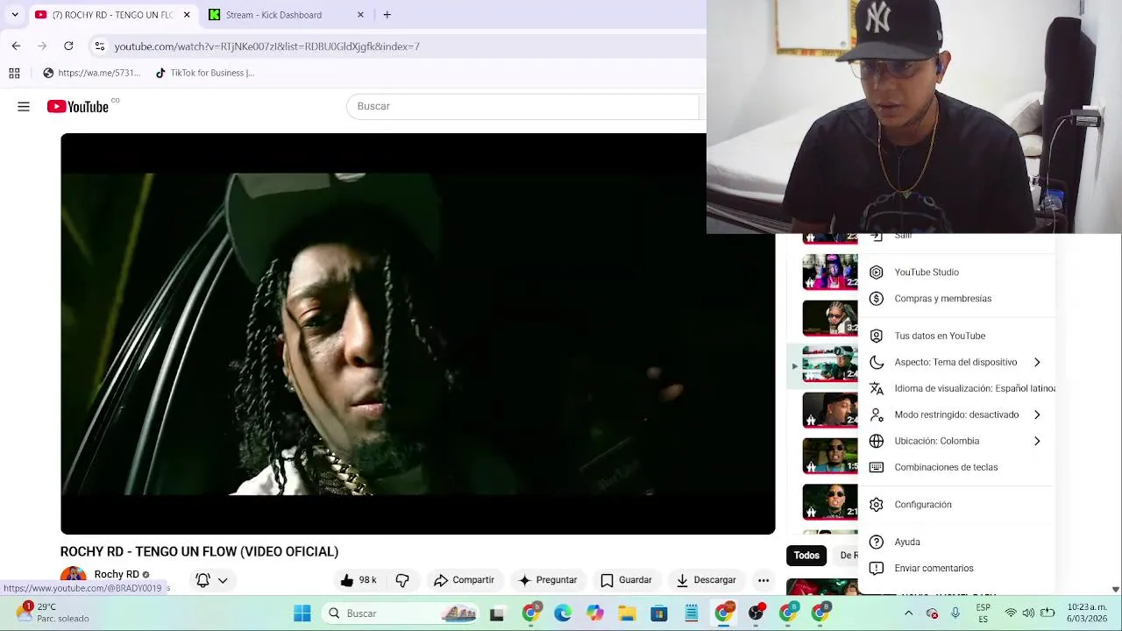Close the Kick Dashboard tab
The image size is (1122, 631).
click(360, 15)
